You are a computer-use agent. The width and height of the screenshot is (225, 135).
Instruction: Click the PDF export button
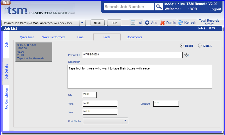point(114,23)
